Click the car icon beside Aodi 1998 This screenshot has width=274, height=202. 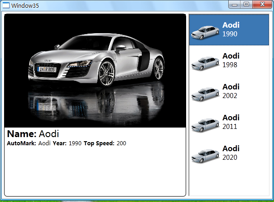[x=205, y=63]
